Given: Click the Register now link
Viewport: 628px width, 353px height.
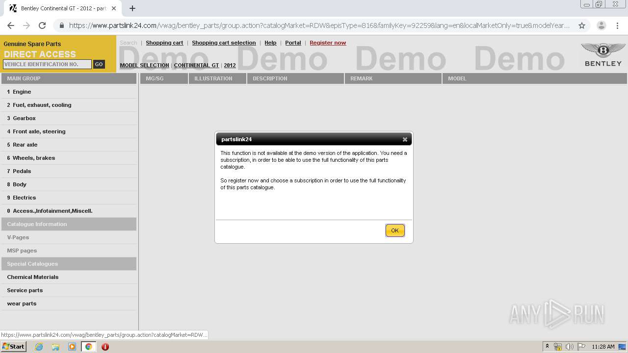Looking at the screenshot, I should click(328, 43).
